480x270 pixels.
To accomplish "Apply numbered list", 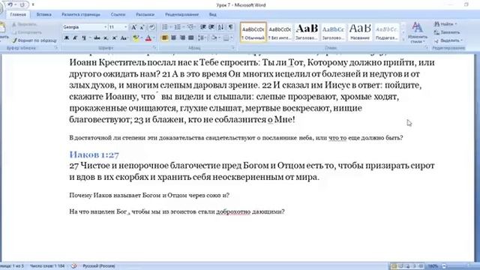I will (177, 27).
